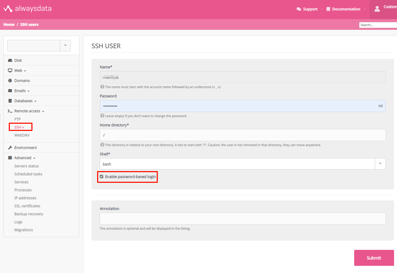The width and height of the screenshot is (397, 273).
Task: Go to Home breadcrumb link
Action: [9, 24]
